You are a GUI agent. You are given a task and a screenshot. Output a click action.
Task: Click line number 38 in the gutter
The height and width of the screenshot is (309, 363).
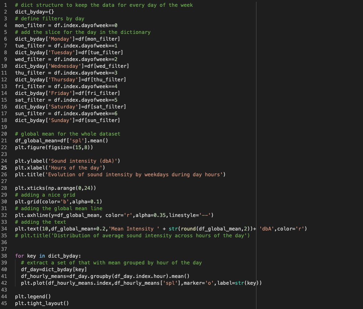coord(4,256)
